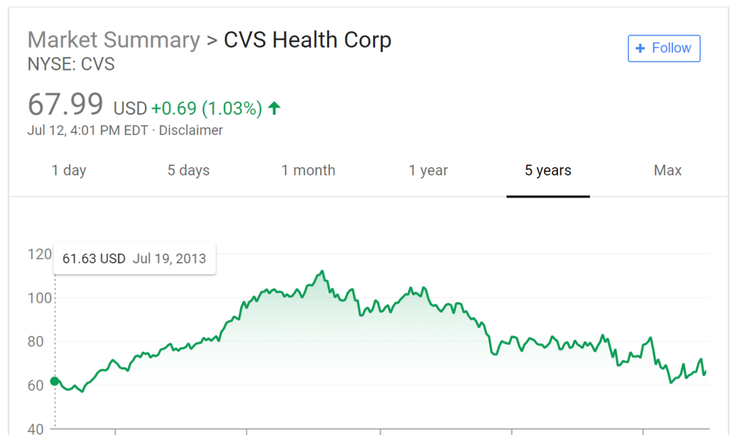Image resolution: width=730 pixels, height=435 pixels.
Task: Select the 5 days range tab
Action: (x=189, y=171)
